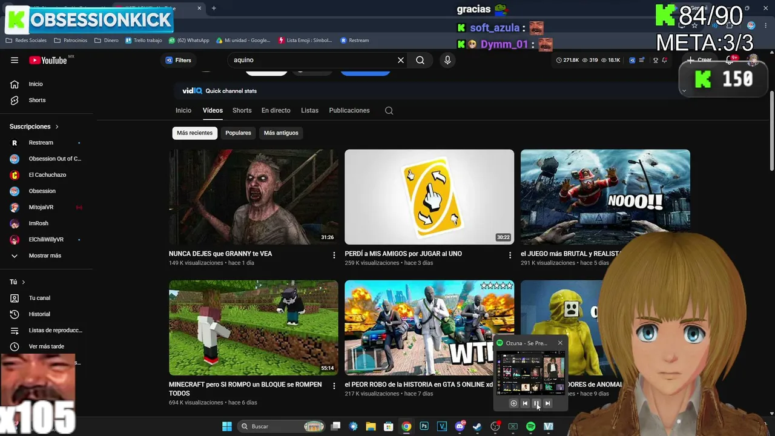Pause the Ozuna track in media popup

[x=536, y=403]
